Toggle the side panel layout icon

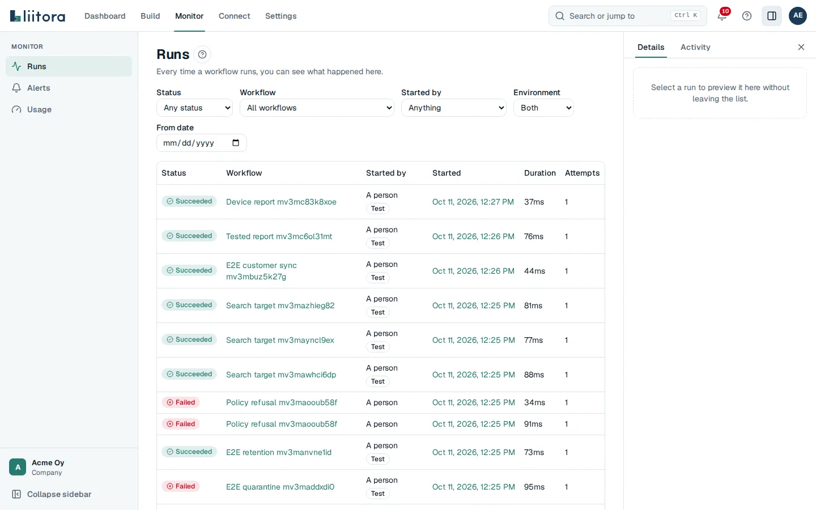(772, 16)
